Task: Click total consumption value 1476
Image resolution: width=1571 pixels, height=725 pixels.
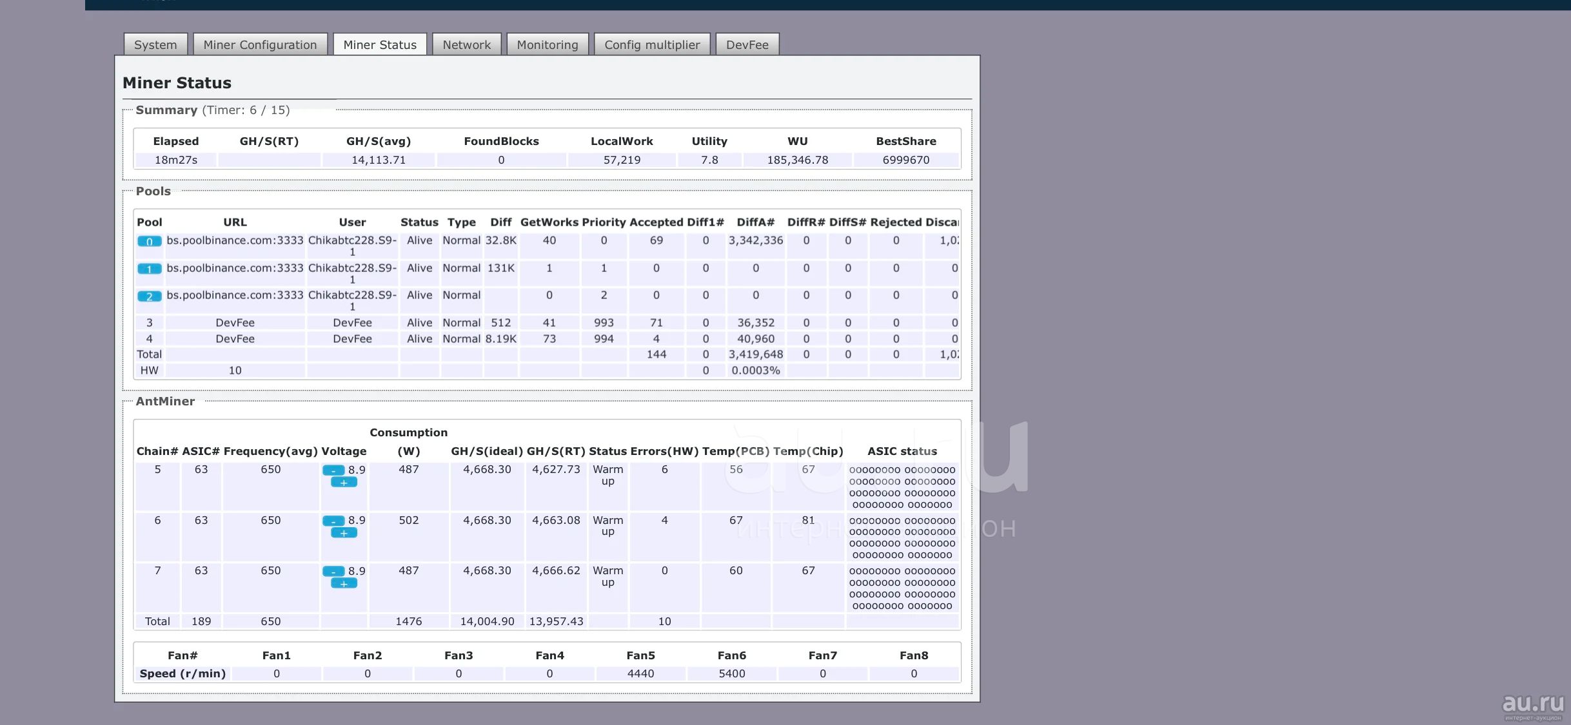Action: click(408, 621)
